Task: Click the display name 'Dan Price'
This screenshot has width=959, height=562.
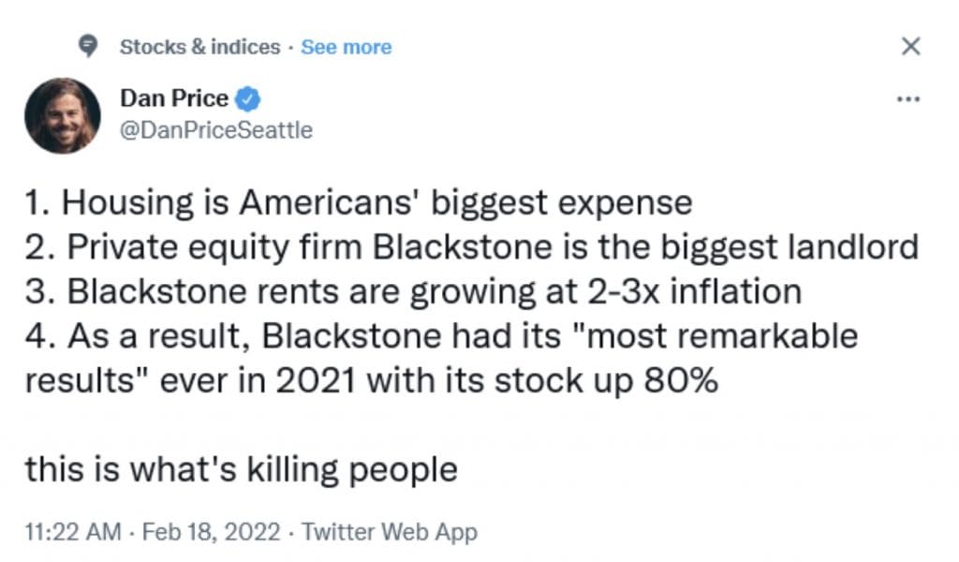Action: pyautogui.click(x=174, y=98)
